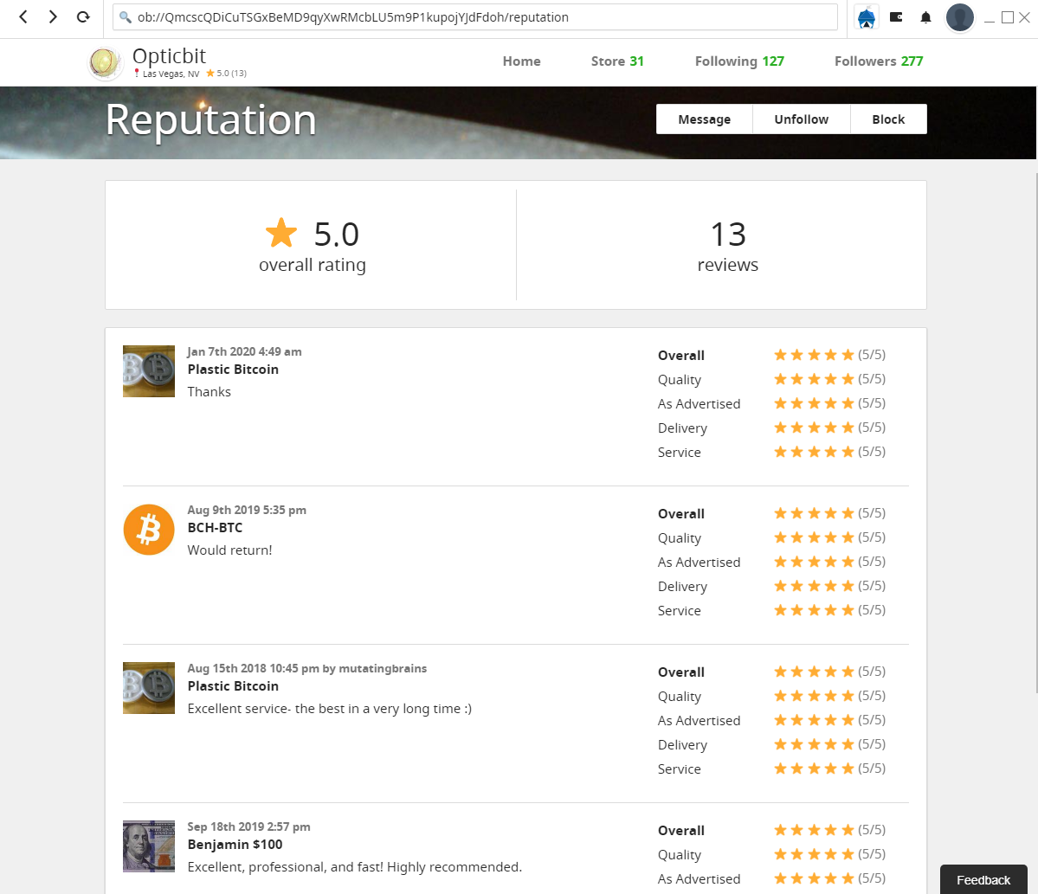Click the Opticbit store avatar
The image size is (1038, 894).
pyautogui.click(x=106, y=63)
